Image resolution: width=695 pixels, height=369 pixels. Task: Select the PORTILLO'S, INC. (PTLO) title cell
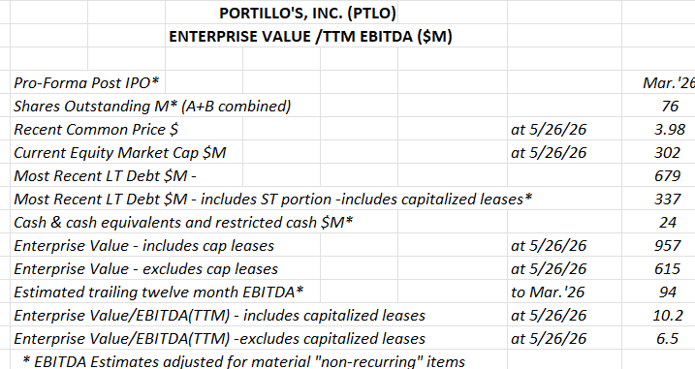coord(307,13)
